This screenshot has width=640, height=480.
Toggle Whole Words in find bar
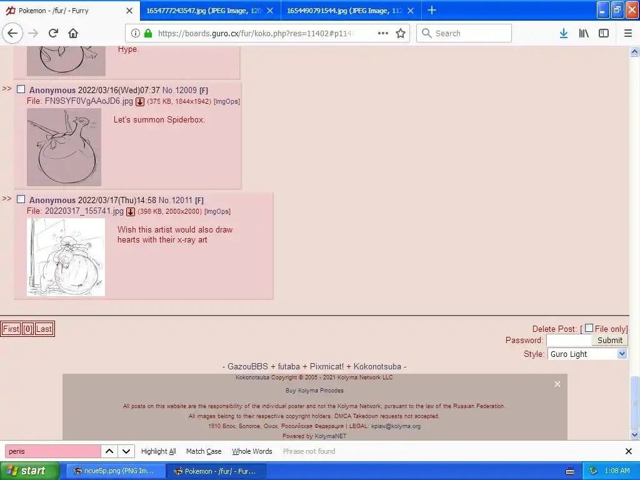(x=252, y=451)
